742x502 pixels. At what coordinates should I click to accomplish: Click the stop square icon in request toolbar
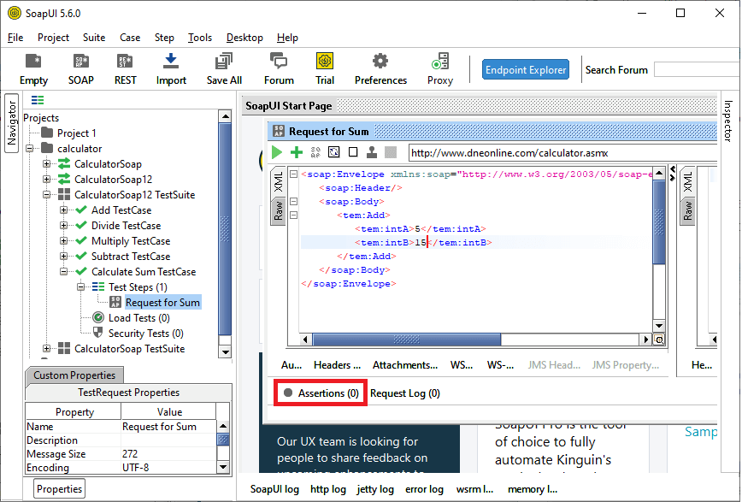[x=353, y=152]
